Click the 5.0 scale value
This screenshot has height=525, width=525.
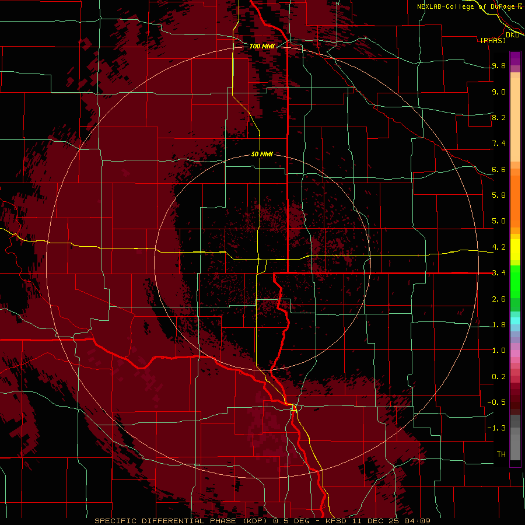[x=499, y=221]
